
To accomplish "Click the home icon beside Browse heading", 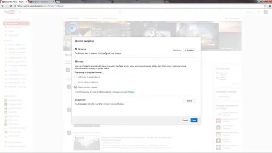I will (76, 49).
